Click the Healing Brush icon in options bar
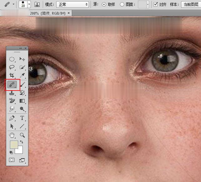This screenshot has width=201, height=182. click(x=7, y=4)
